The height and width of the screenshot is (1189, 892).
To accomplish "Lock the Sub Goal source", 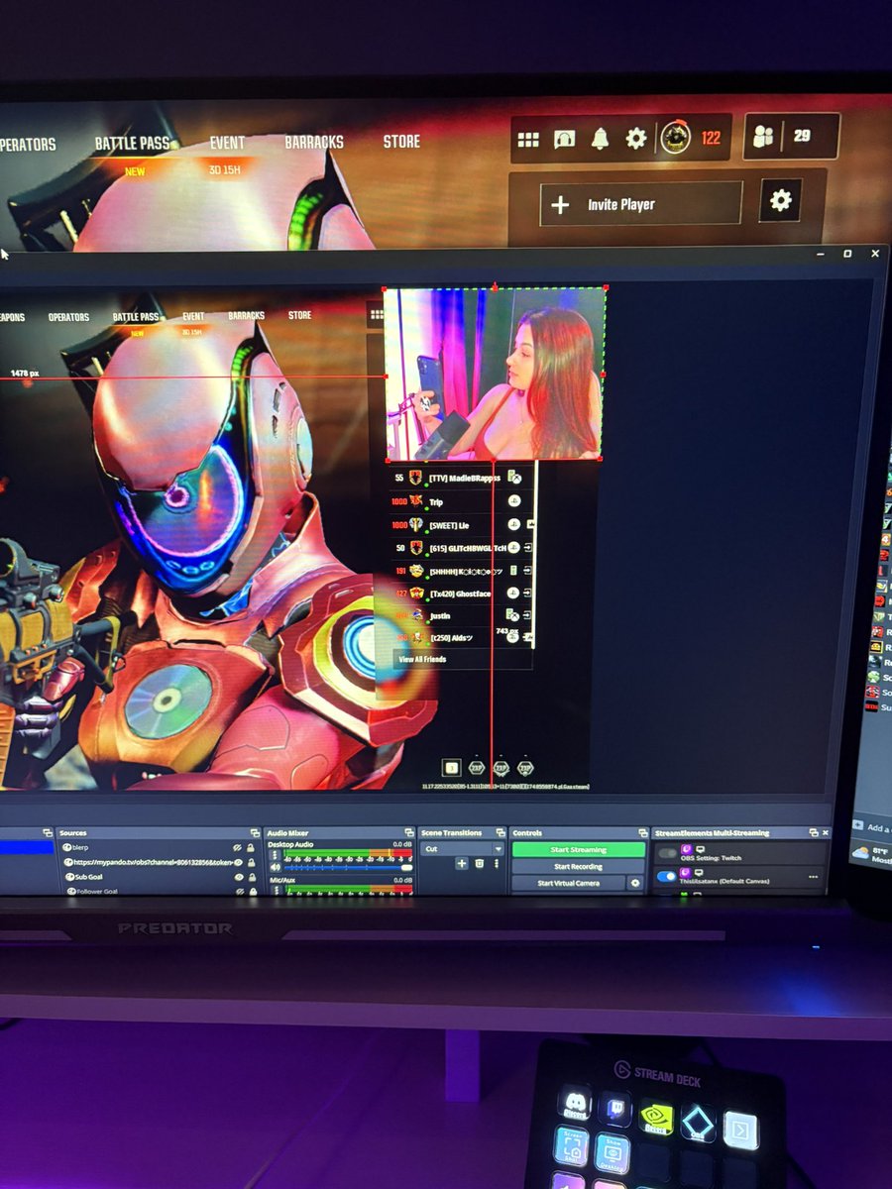I will click(x=252, y=877).
